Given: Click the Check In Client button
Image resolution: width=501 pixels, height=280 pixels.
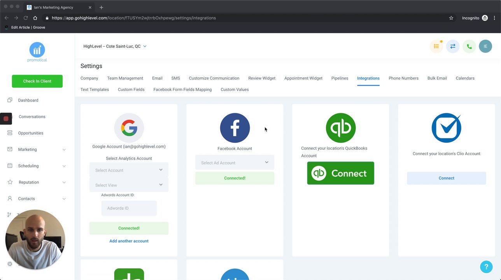Looking at the screenshot, I should pos(37,81).
